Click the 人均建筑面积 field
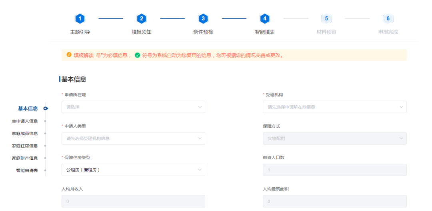The image size is (432, 211). pos(335,201)
